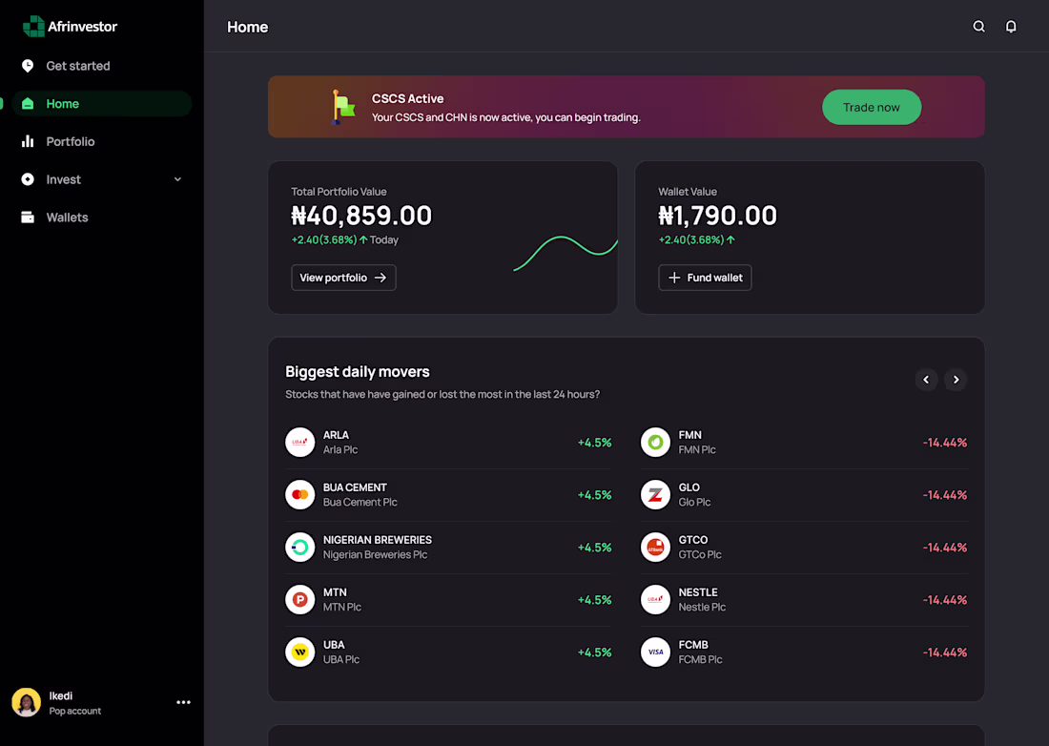Click Ikedi's profile avatar
Viewport: 1049px width, 746px height.
[x=26, y=702]
